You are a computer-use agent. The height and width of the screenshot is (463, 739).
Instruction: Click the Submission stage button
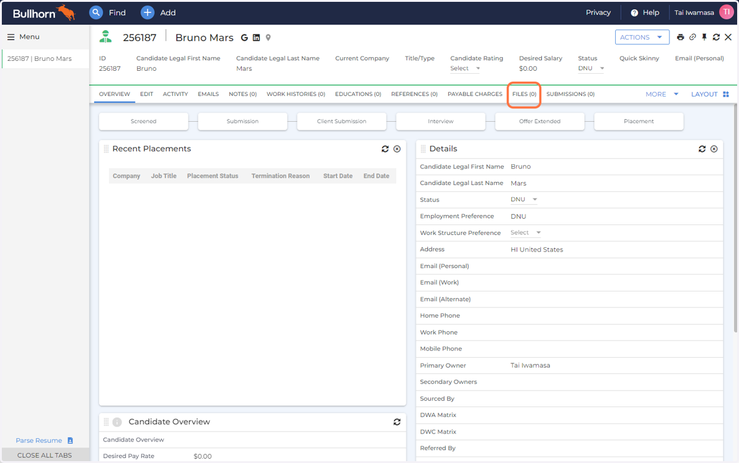click(243, 121)
